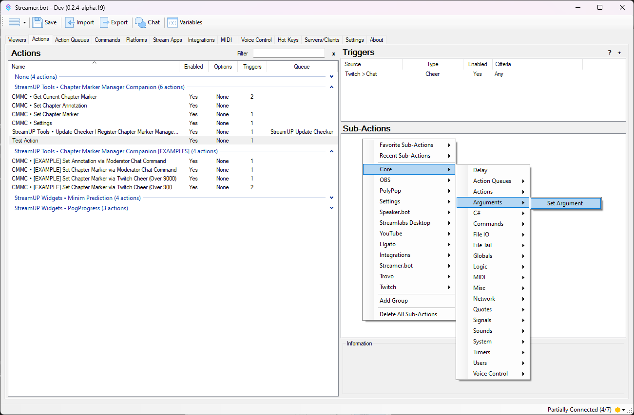Viewport: 634px width, 415px height.
Task: Click the Criteria column header in Triggers
Action: 537,64
